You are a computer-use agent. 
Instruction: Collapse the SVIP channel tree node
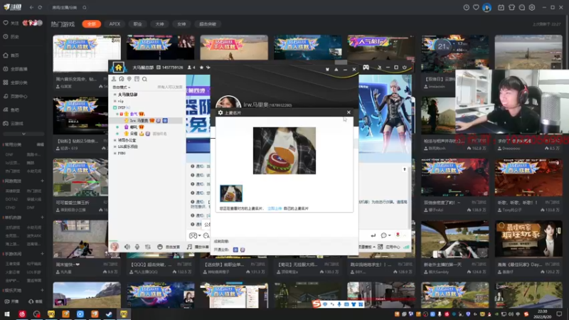115,108
